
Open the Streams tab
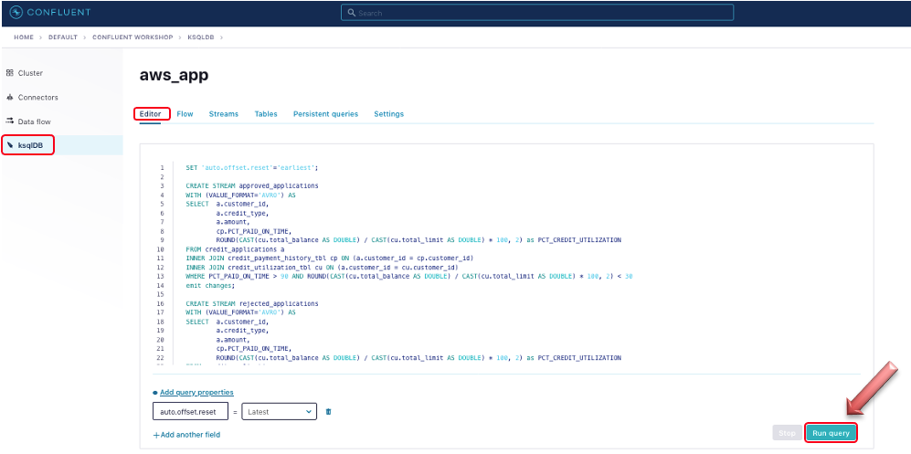point(224,114)
